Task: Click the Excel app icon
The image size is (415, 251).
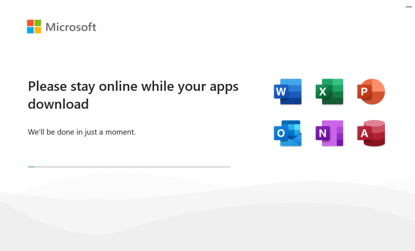Action: tap(330, 92)
